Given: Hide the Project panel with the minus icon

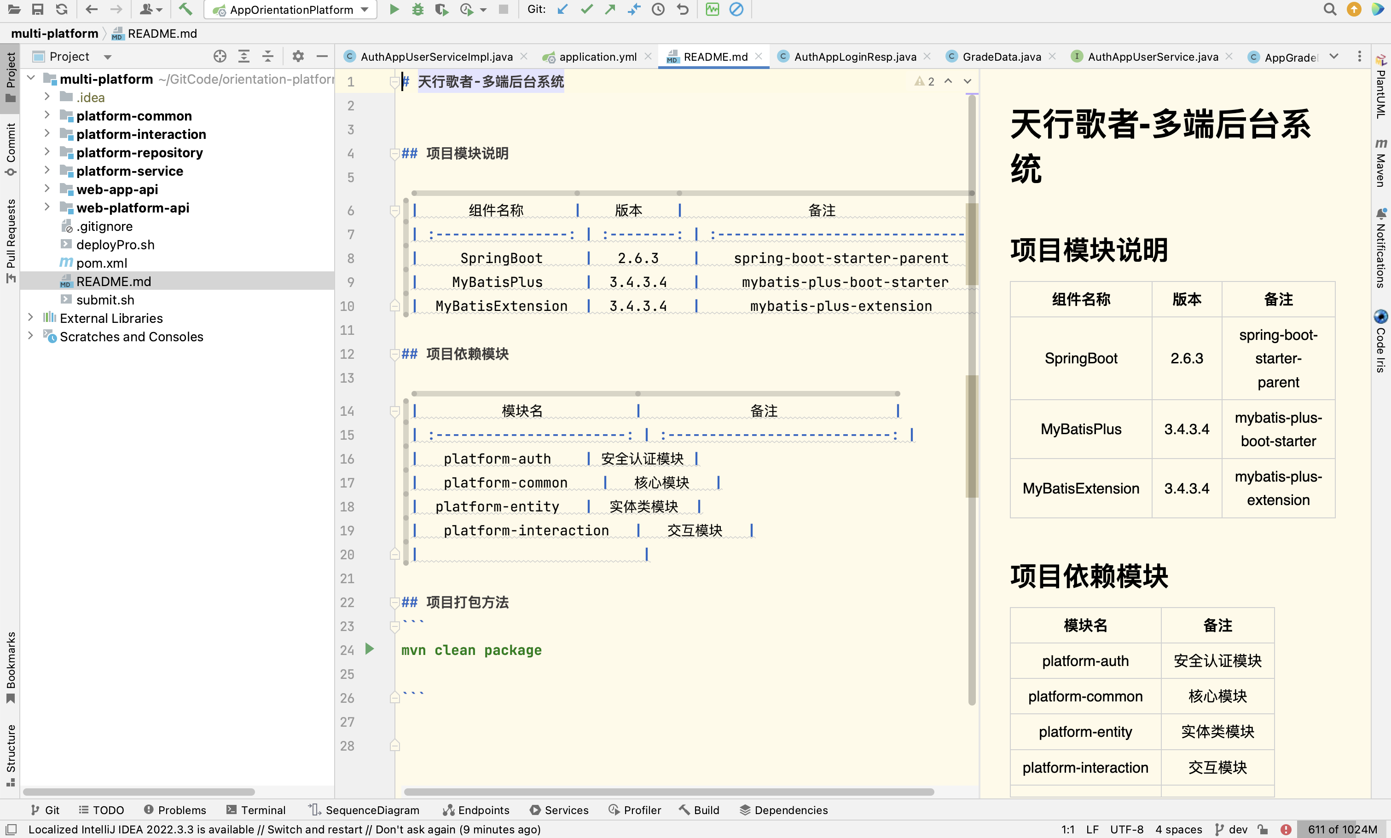Looking at the screenshot, I should [x=322, y=56].
